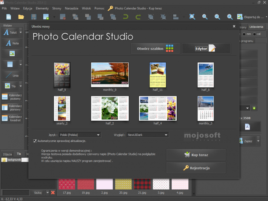Image resolution: width=268 pixels, height=201 pixels.
Task: Insert Kalendarz pionowy
Action: (x=12, y=108)
